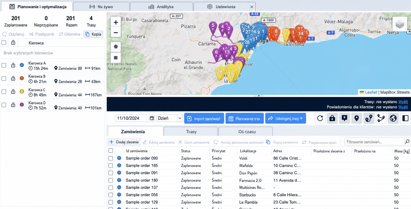Click Wyślij link next to Trasy
The height and width of the screenshot is (209, 411).
(x=403, y=102)
